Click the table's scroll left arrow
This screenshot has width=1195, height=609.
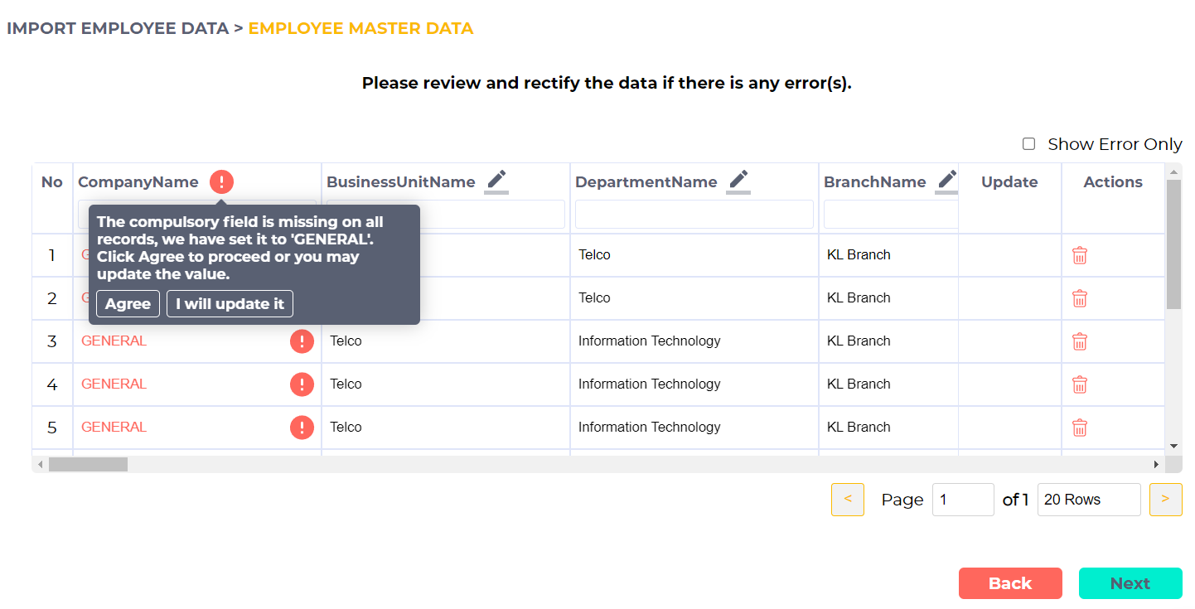(x=40, y=465)
